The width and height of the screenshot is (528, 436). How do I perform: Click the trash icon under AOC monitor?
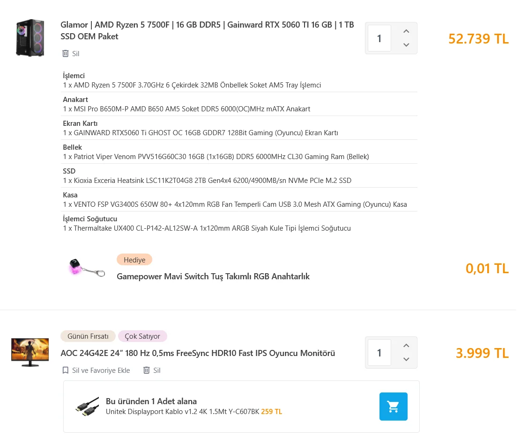pyautogui.click(x=147, y=371)
